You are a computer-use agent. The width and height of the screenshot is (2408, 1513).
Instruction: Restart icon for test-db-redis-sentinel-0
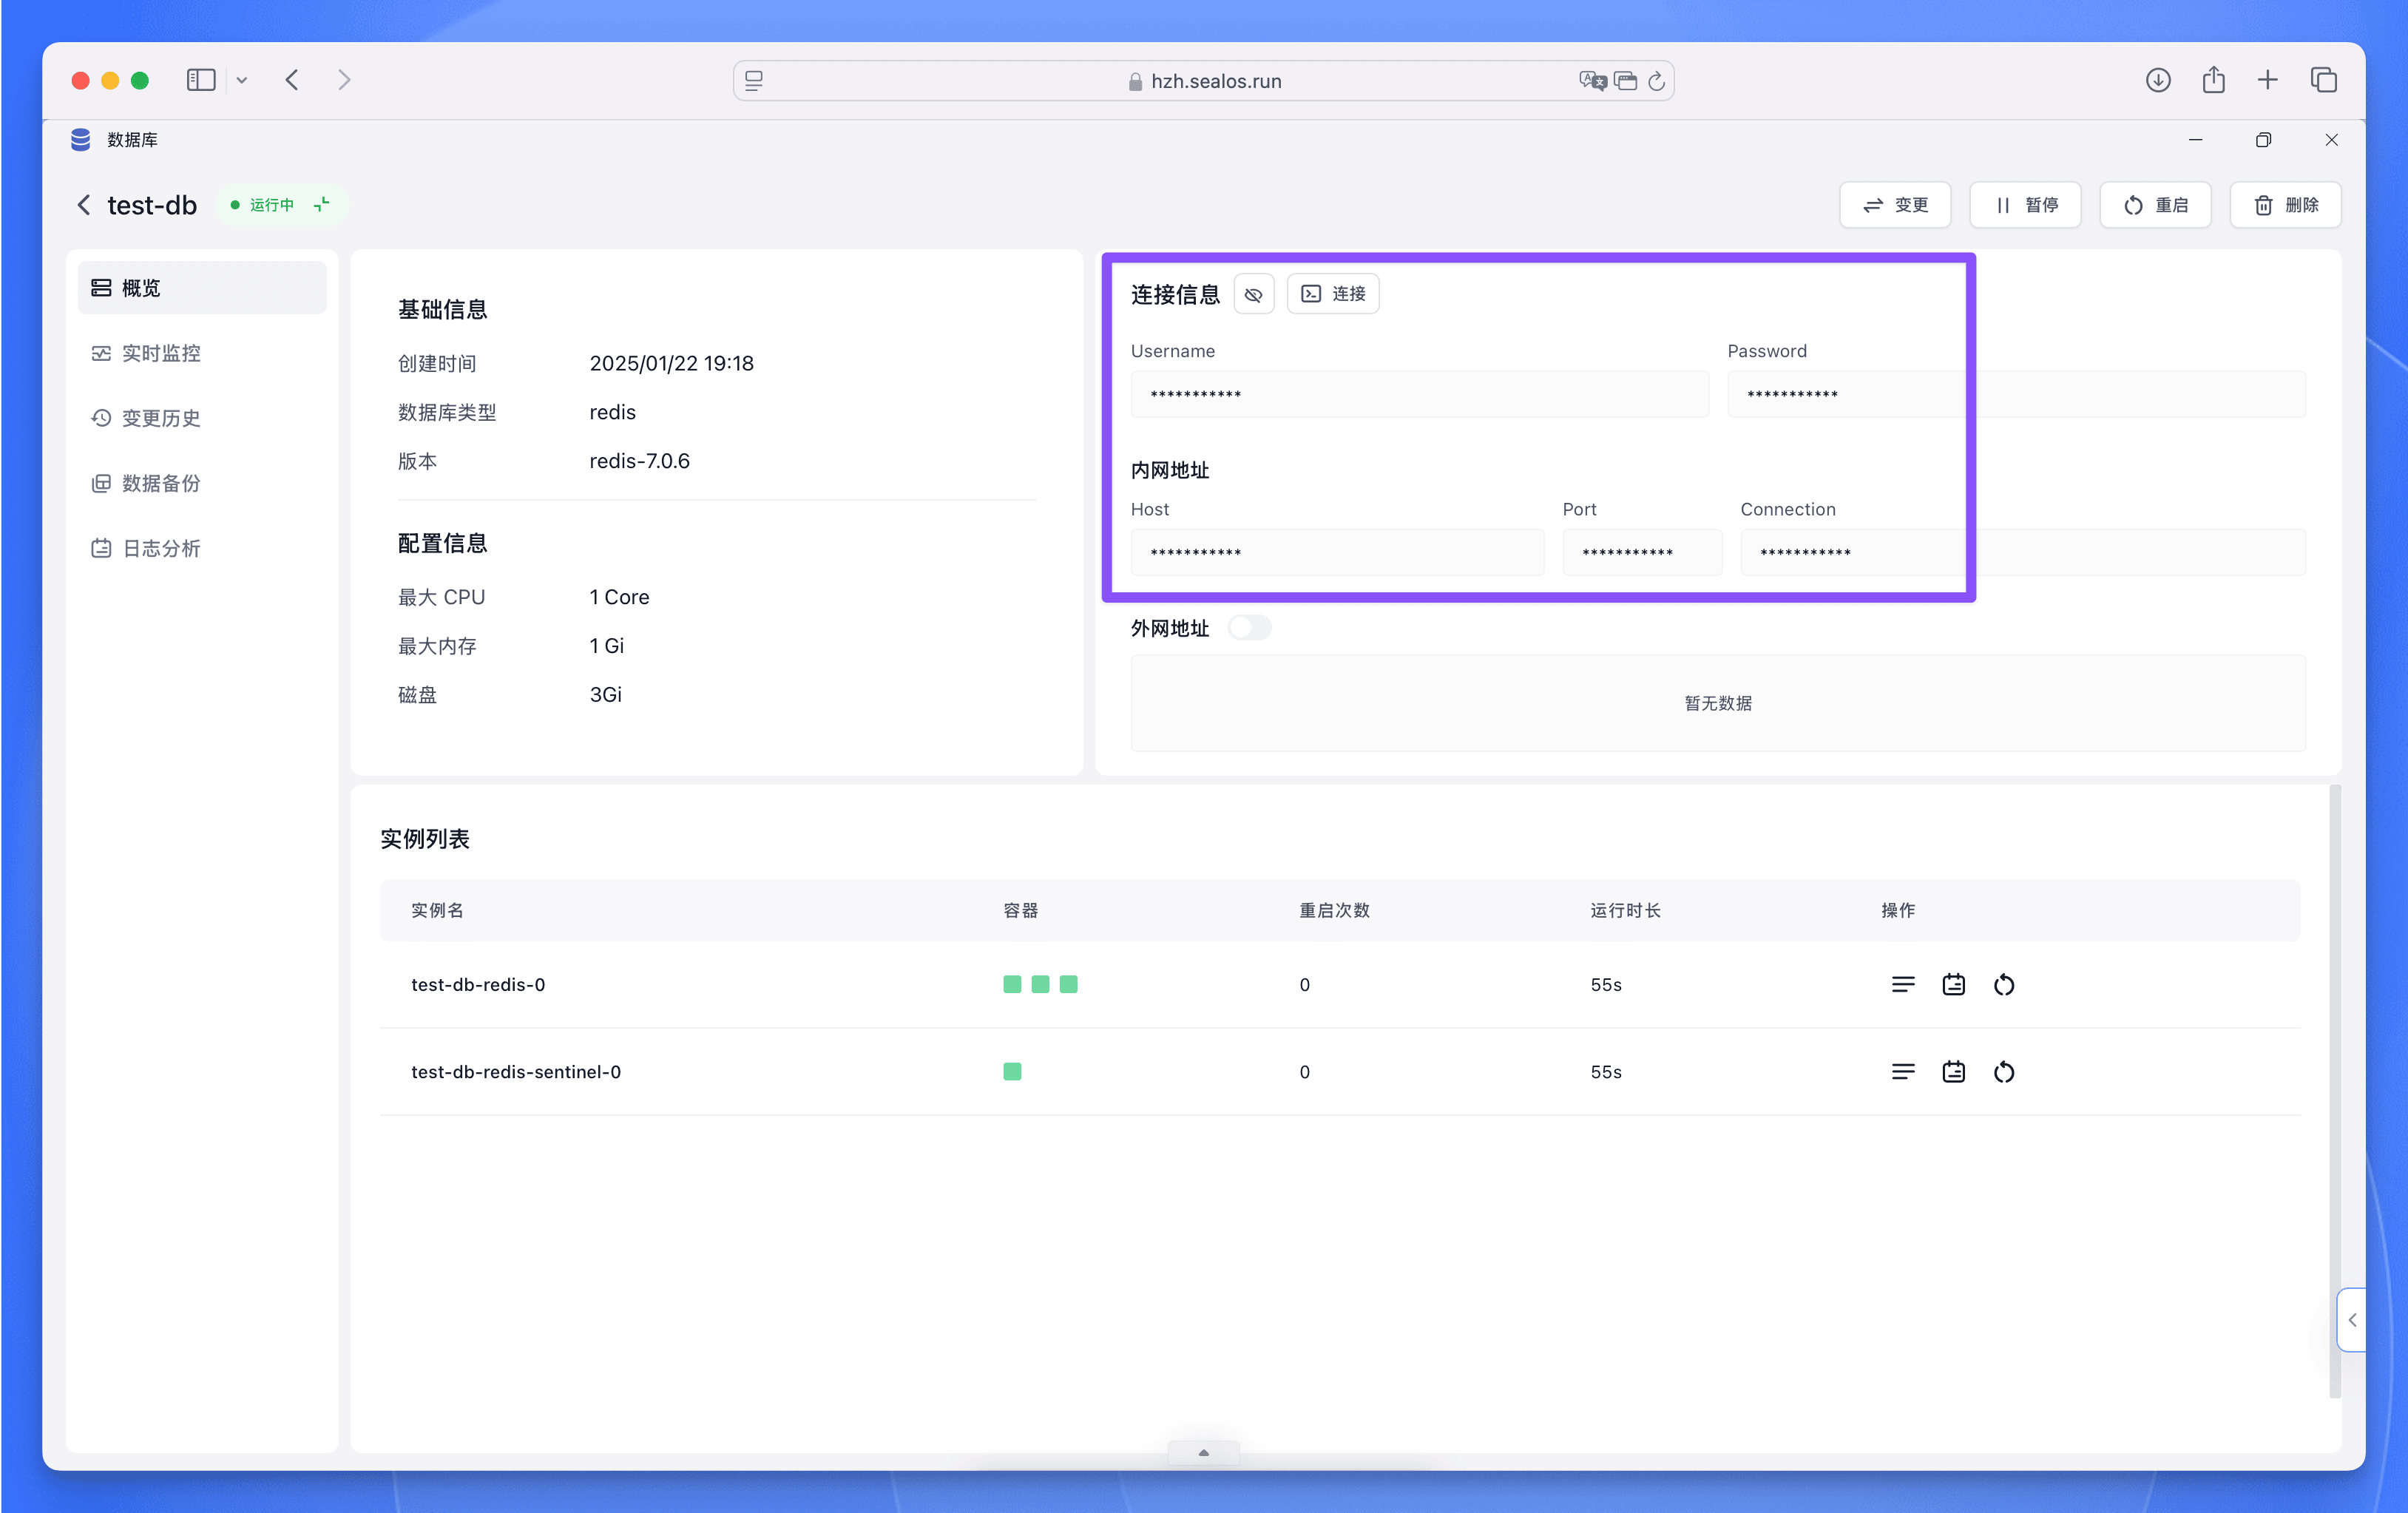(2003, 1072)
